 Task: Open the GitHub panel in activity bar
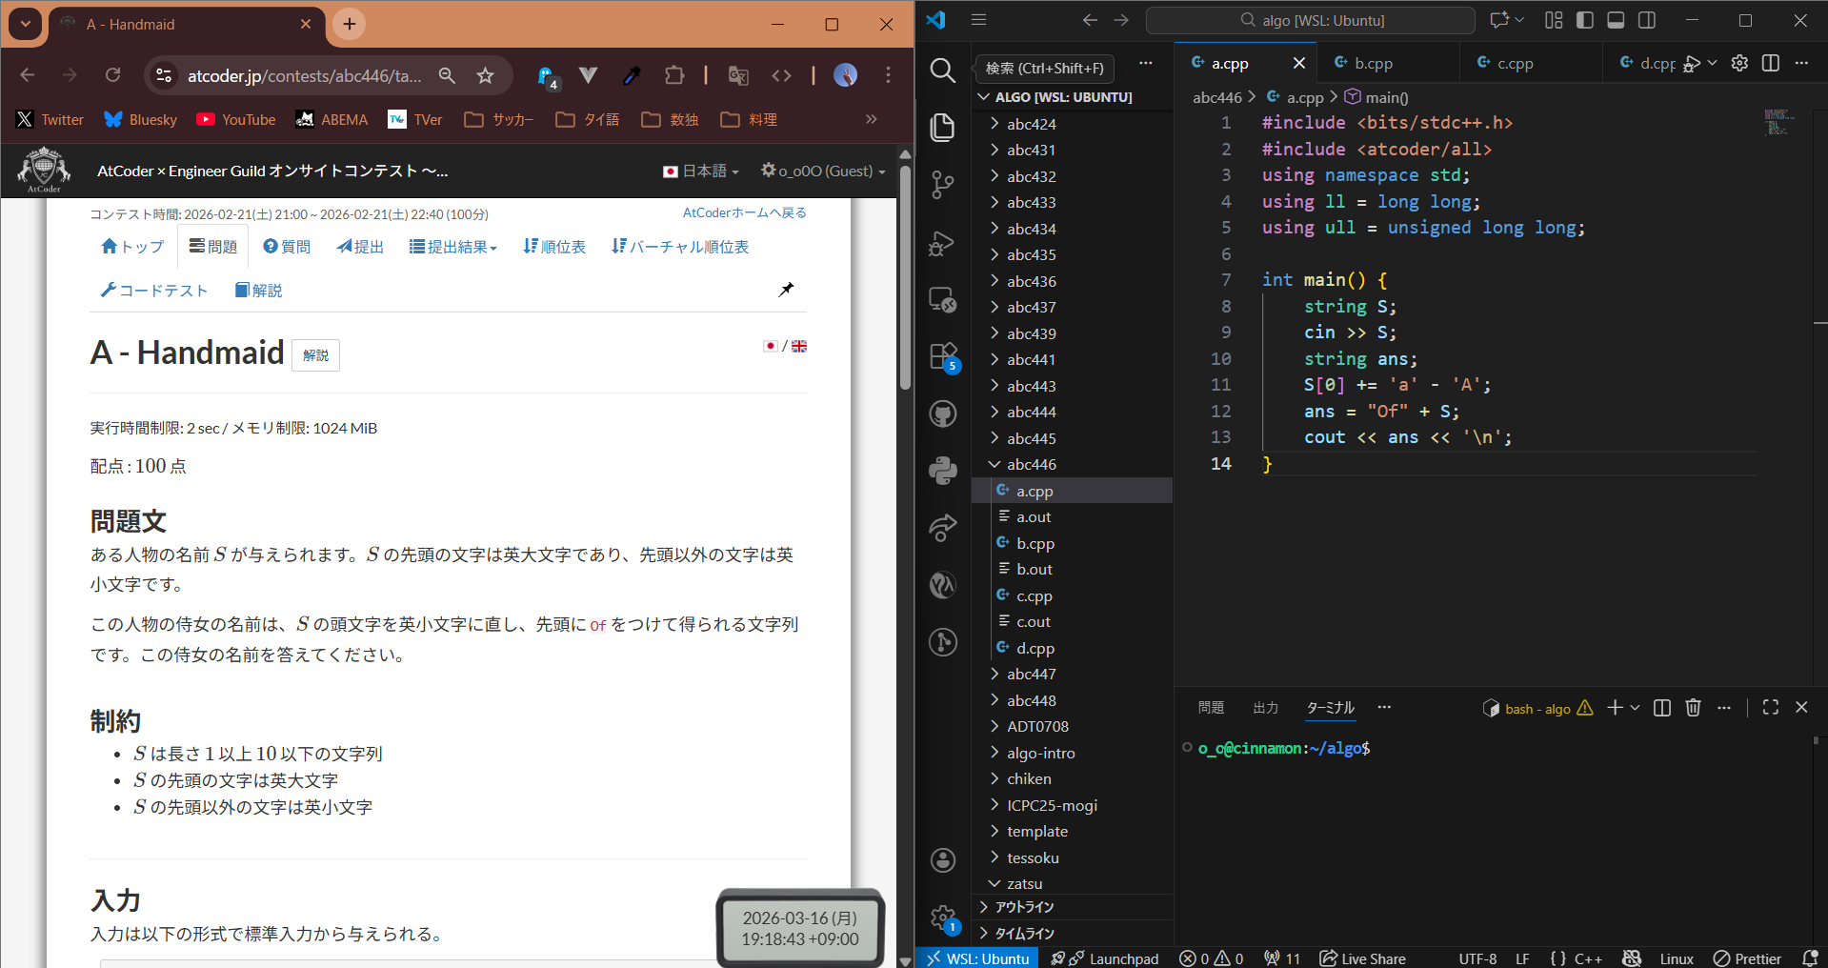[942, 413]
